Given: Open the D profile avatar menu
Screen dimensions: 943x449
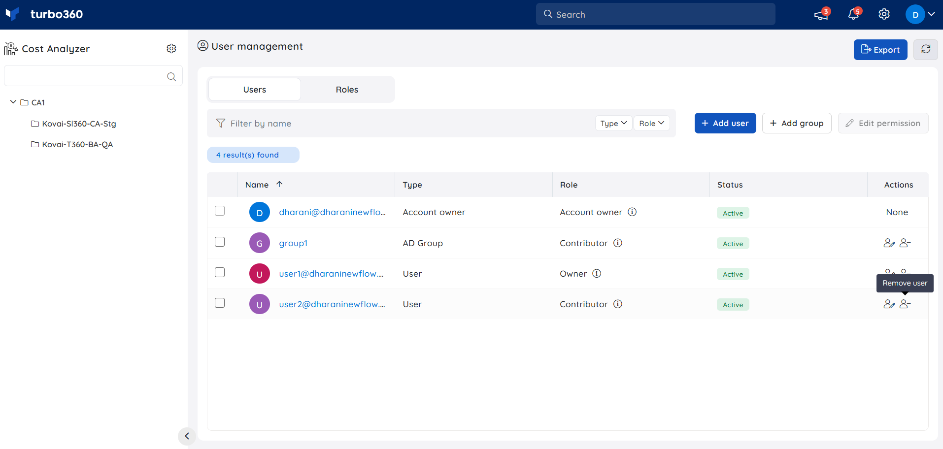Looking at the screenshot, I should [x=915, y=14].
